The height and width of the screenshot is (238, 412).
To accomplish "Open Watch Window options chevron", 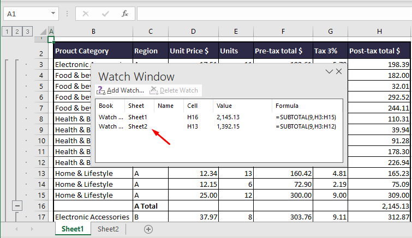I will point(329,71).
